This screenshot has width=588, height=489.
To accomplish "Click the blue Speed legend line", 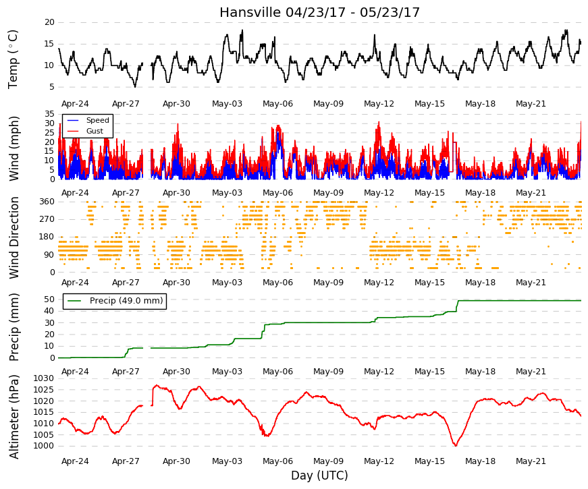I will pyautogui.click(x=73, y=120).
